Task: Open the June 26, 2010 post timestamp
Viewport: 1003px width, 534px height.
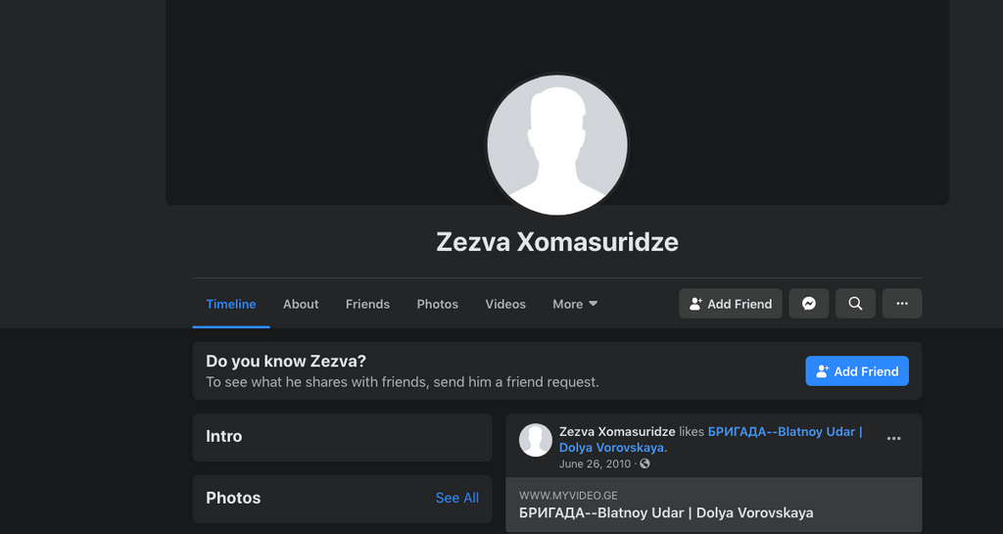Action: click(595, 463)
